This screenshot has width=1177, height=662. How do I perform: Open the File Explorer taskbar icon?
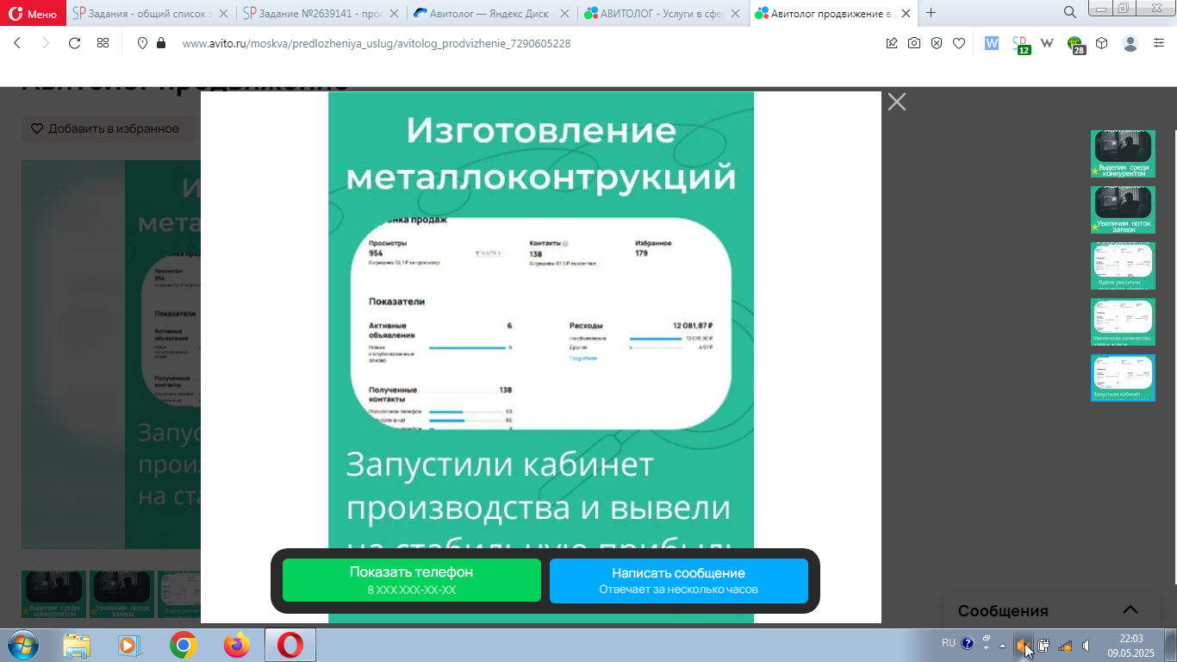[77, 645]
